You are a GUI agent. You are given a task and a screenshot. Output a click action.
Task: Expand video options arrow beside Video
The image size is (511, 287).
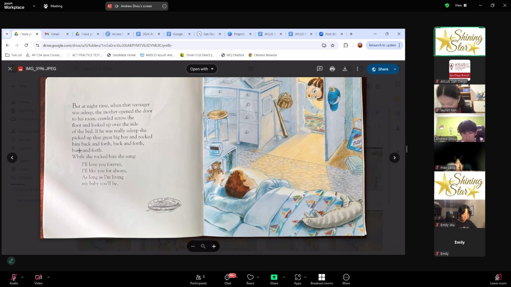[48, 277]
